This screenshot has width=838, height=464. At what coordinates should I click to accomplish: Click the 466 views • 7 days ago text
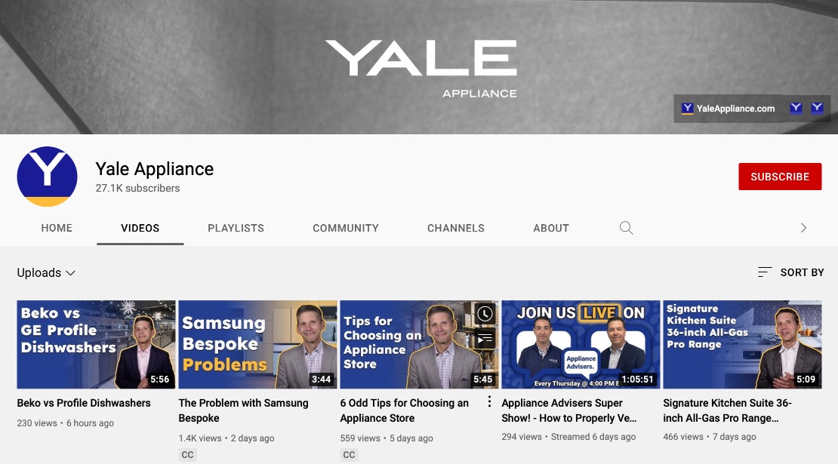(x=710, y=436)
